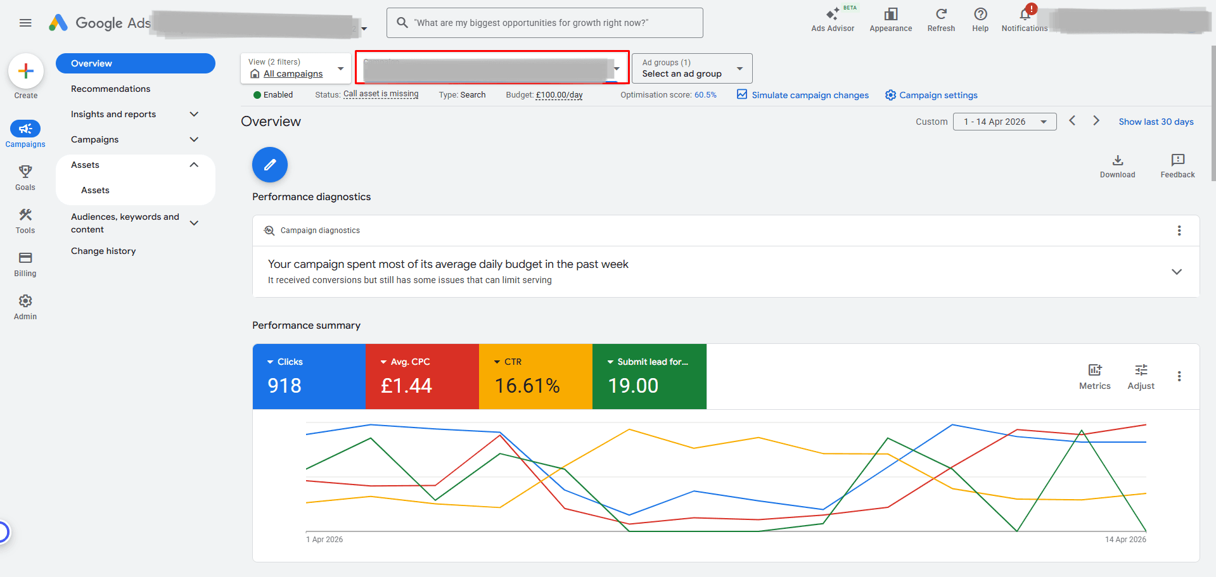Screen dimensions: 1216x577
Task: Click the red Avg. CPC scorecard tile
Action: coord(423,376)
